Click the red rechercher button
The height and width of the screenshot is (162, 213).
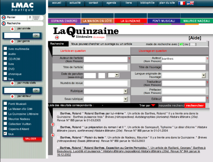[195, 105]
